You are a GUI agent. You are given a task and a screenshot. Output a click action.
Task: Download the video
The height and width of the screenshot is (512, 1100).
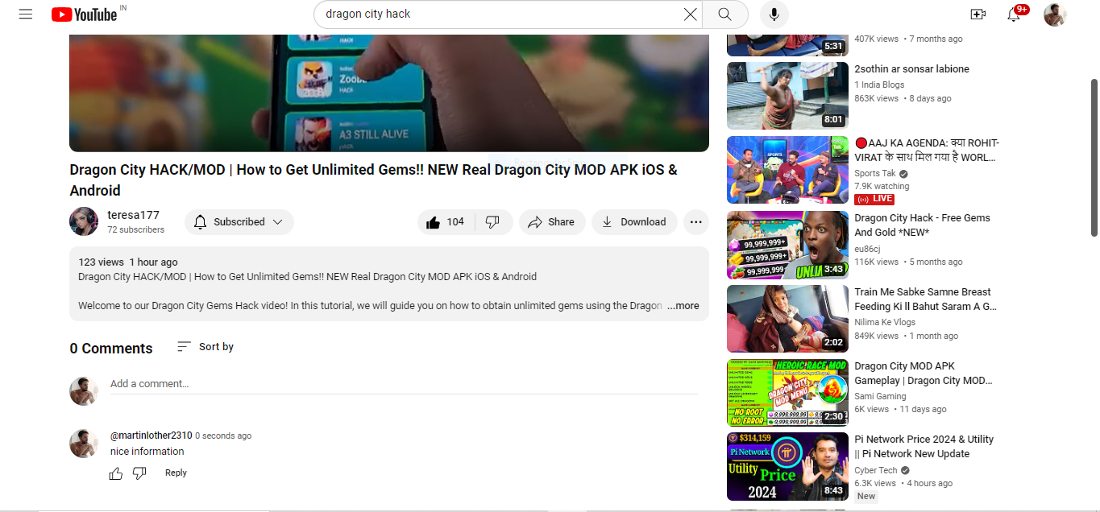(x=634, y=222)
